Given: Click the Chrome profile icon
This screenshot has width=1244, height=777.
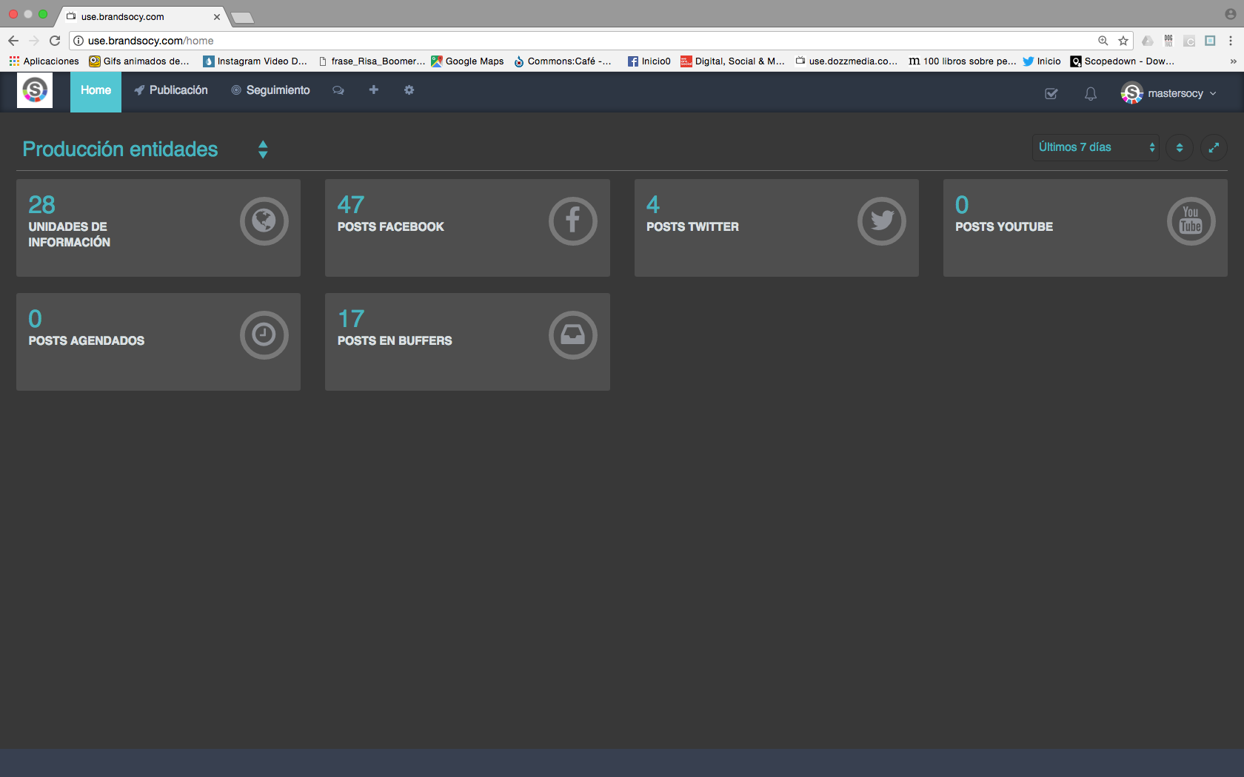Looking at the screenshot, I should coord(1231,14).
